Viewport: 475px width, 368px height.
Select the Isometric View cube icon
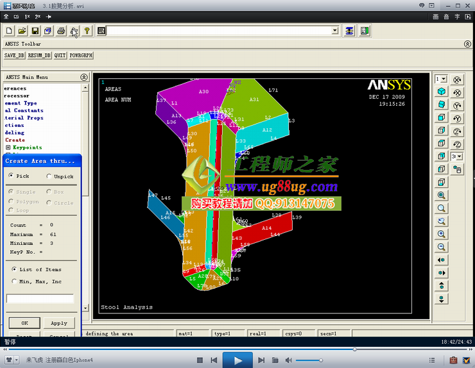pos(442,92)
